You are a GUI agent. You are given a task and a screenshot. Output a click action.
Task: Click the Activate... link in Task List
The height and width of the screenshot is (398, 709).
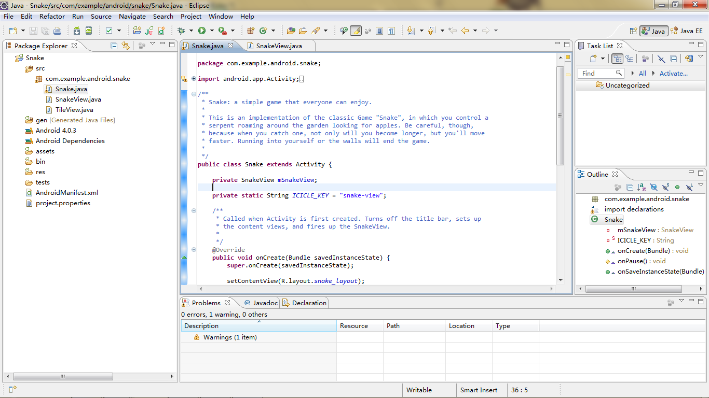point(673,74)
